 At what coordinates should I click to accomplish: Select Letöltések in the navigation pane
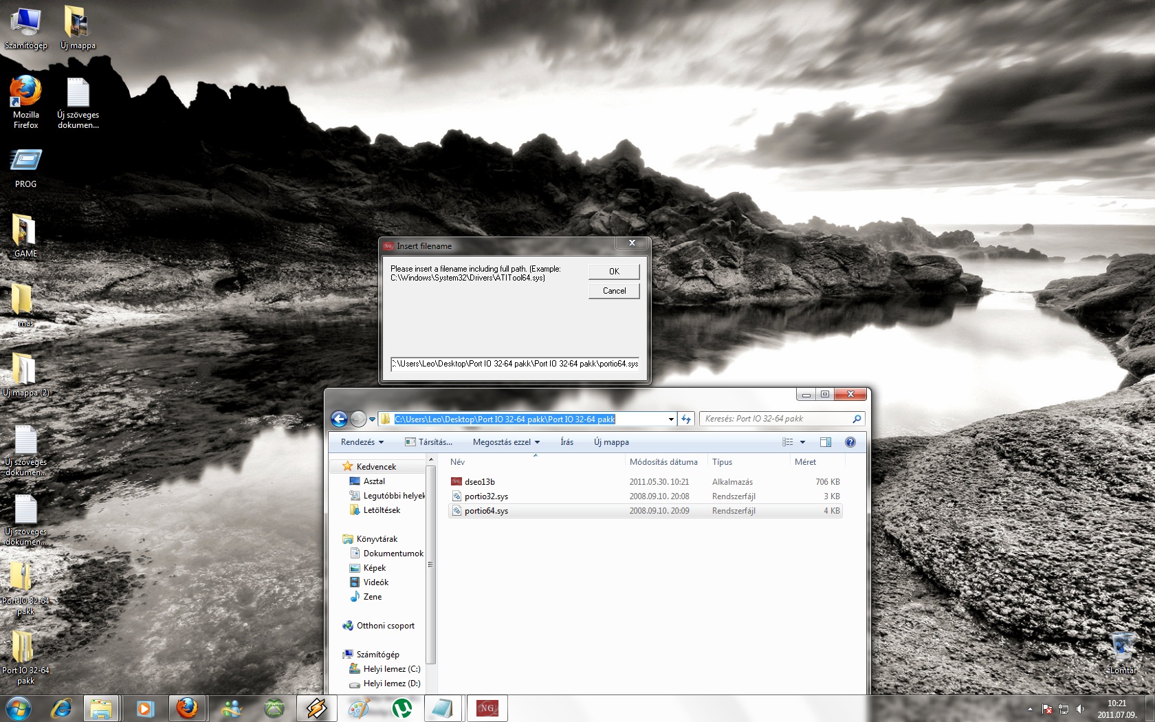click(382, 510)
